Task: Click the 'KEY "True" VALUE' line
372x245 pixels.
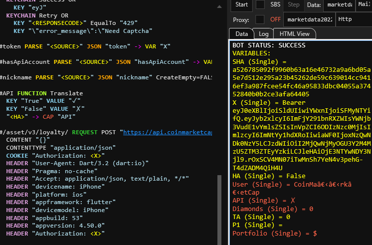Action: coord(43,101)
